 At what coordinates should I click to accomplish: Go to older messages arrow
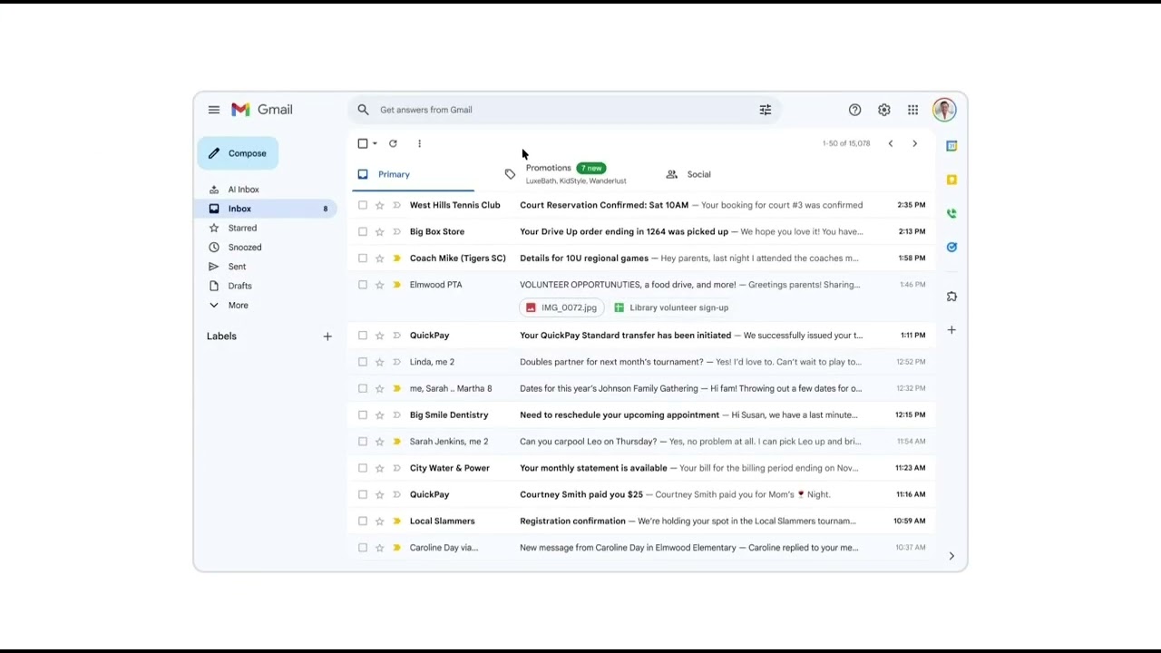coord(914,143)
